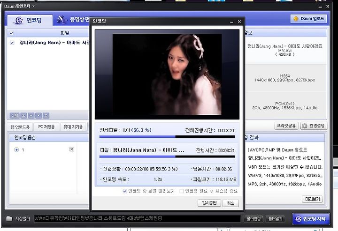This screenshot has width=338, height=231.
Task: Switch to the 동영상편집 tab
Action: click(73, 20)
